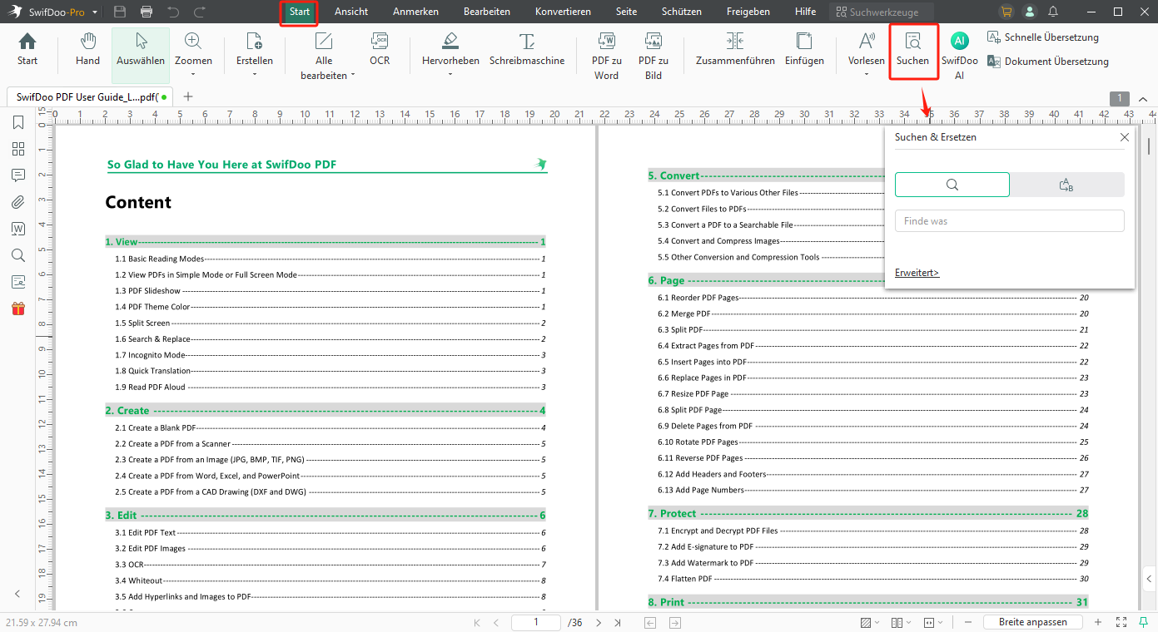
Task: Click the red gift icon in sidebar
Action: (x=17, y=309)
